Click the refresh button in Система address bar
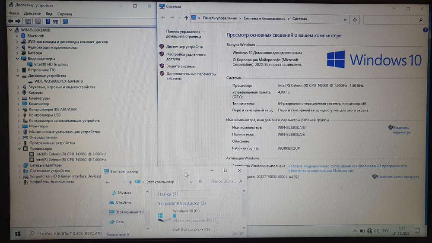This screenshot has width=432, height=243. pos(355,19)
